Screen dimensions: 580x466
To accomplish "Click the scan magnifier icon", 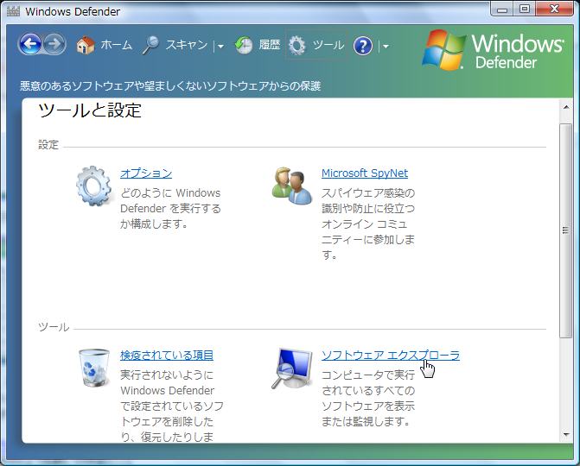I will 151,46.
